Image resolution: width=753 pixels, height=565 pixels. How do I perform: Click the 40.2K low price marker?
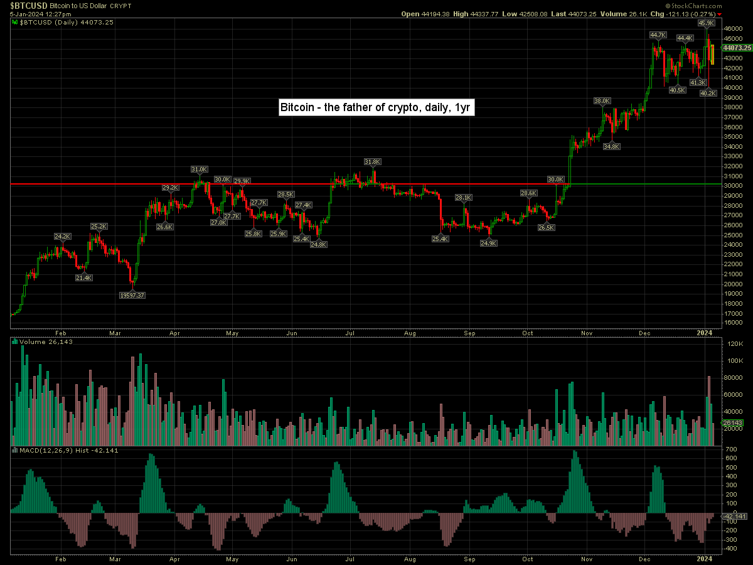[708, 93]
